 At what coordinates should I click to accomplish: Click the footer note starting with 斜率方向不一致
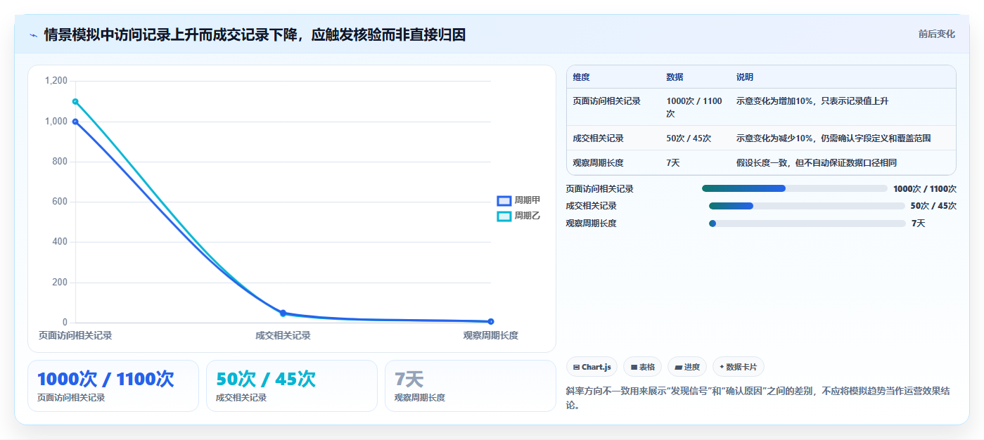click(x=758, y=398)
